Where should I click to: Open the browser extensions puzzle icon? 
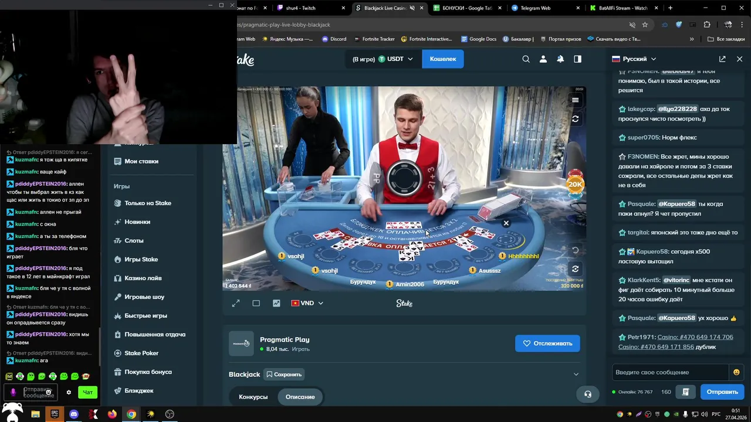707,25
